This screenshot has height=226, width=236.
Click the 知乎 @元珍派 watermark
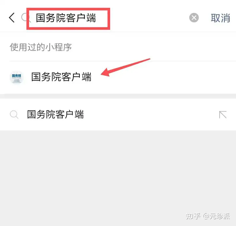coord(208,216)
